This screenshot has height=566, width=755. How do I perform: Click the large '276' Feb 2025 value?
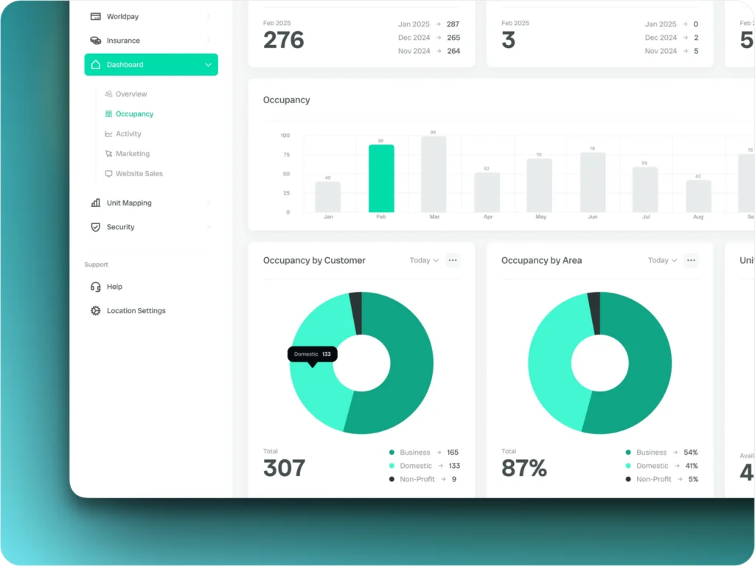pos(284,40)
